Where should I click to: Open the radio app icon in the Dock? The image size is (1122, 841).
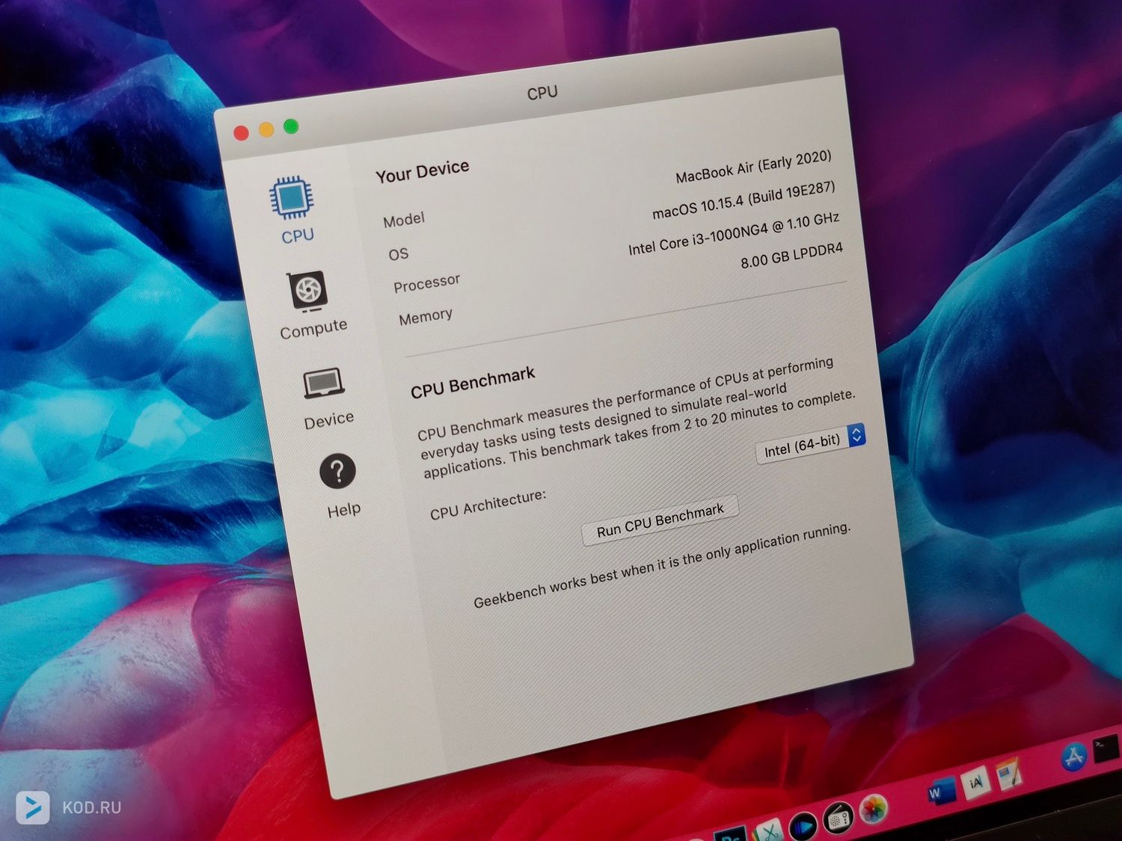click(838, 819)
